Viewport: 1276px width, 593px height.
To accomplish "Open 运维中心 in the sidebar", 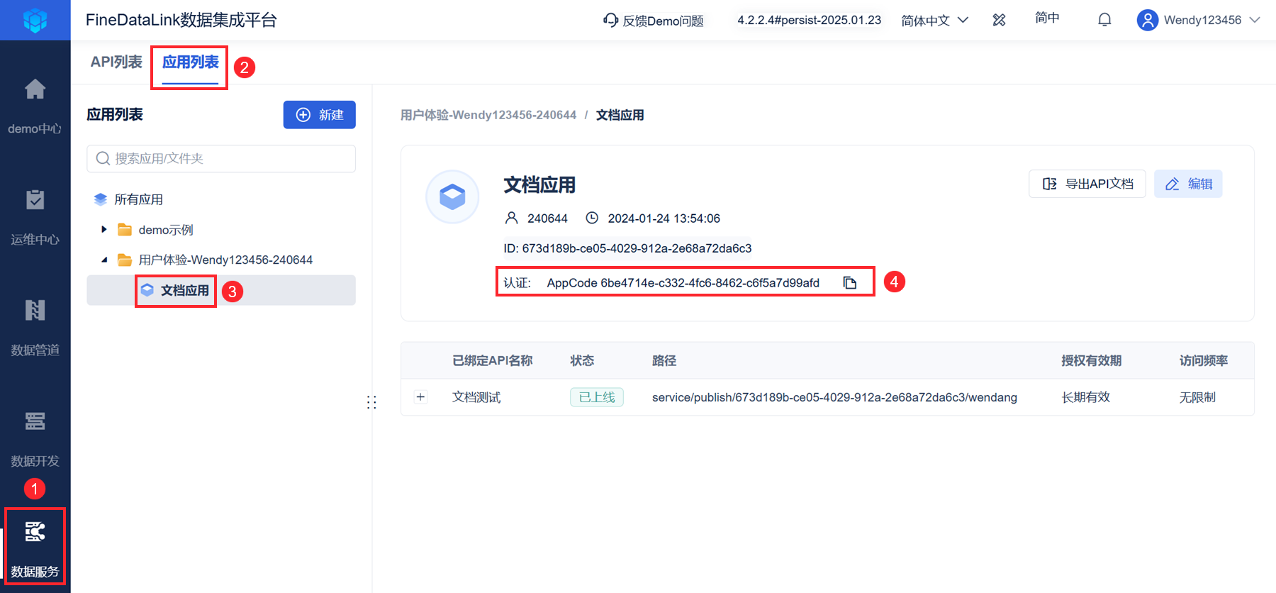I will 35,217.
